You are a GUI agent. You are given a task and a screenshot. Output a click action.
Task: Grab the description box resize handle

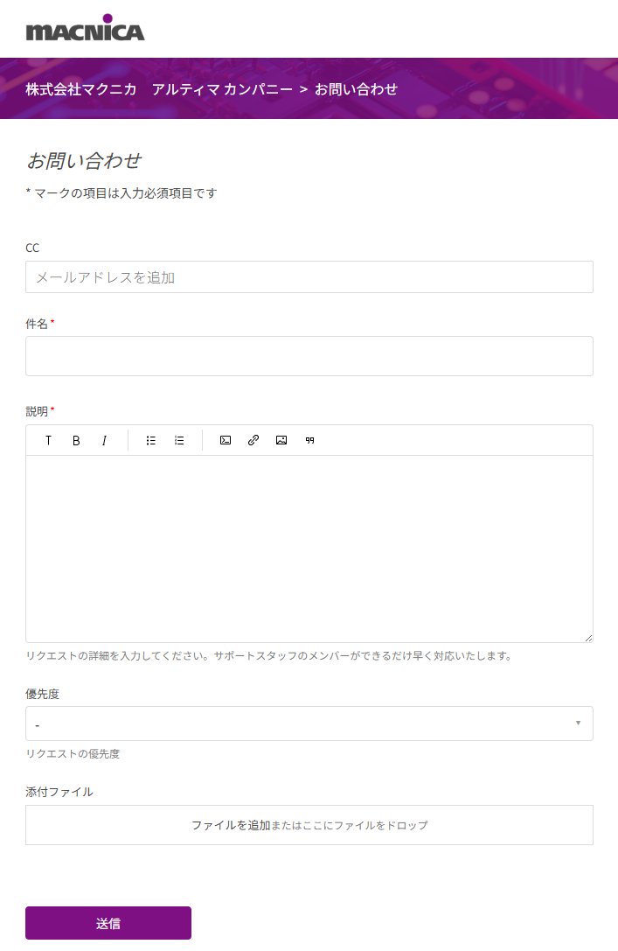click(588, 638)
